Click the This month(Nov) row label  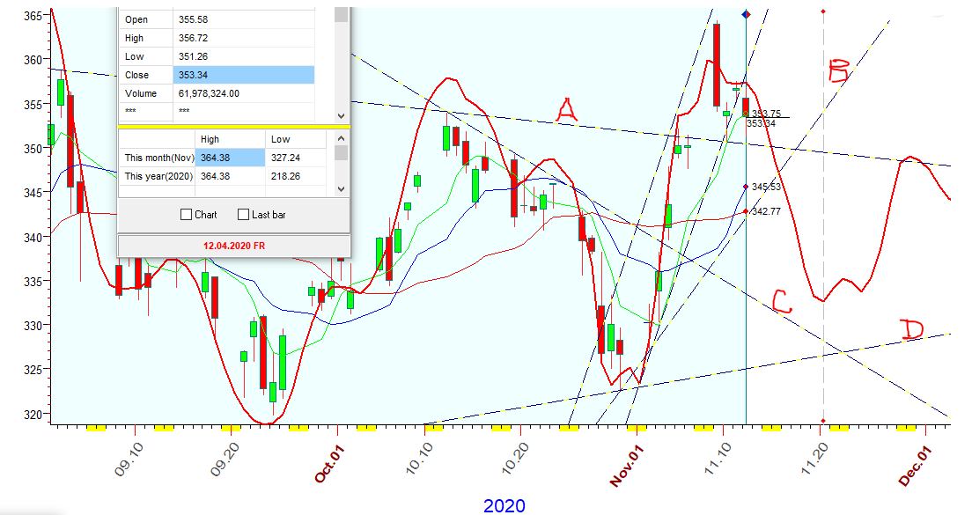(x=157, y=158)
